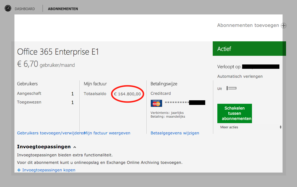The height and width of the screenshot is (187, 297).
Task: Click Betaalgegevens wijzigen link
Action: click(x=175, y=133)
